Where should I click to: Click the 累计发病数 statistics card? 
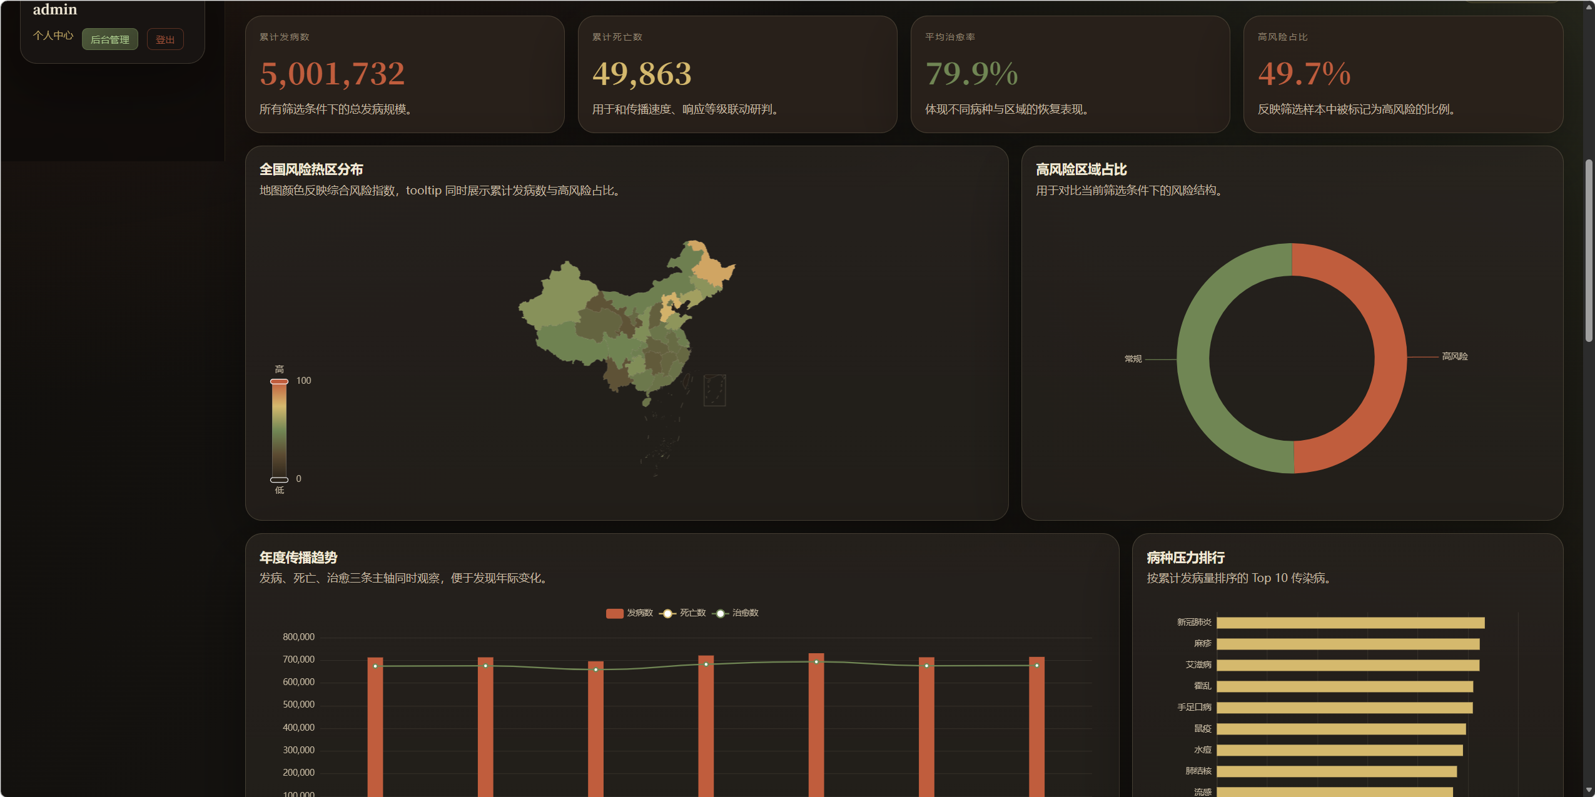[x=405, y=74]
